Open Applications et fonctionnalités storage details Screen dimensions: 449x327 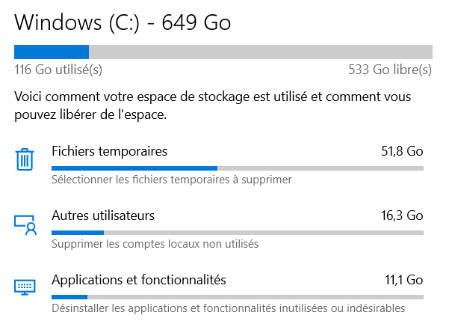(138, 280)
